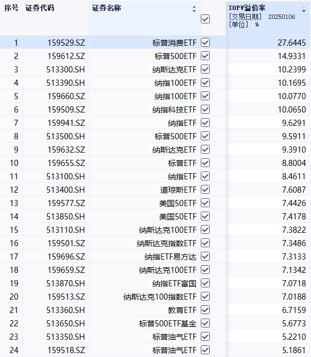Click sort arrows on 证券名称 column
Screen dimensions: 311x357
194,9
